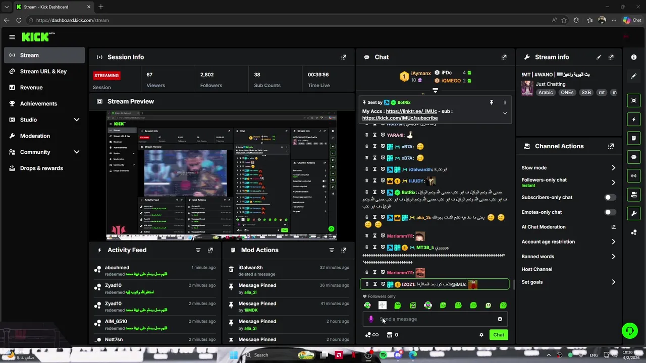
Task: Toggle the channel actions camera widget in right rail
Action: [634, 195]
